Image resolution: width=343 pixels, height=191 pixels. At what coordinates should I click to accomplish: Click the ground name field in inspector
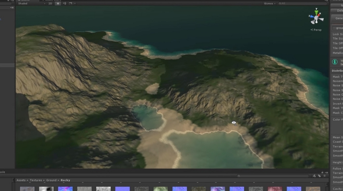coord(338,28)
